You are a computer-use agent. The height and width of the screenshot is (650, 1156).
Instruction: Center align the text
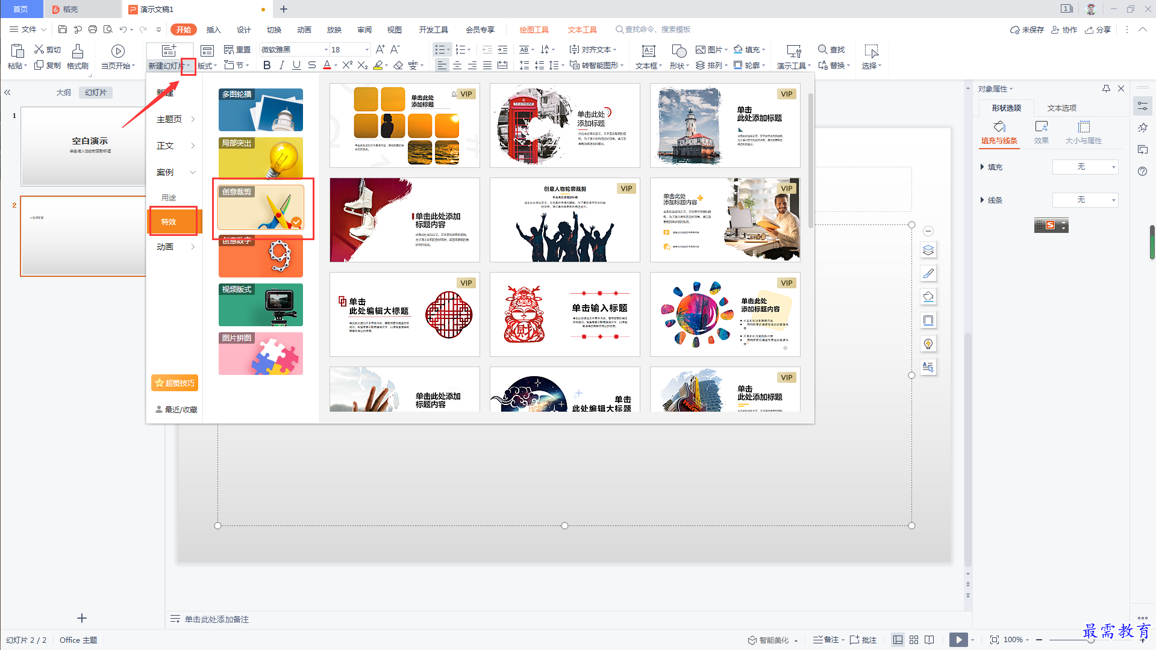coord(457,65)
